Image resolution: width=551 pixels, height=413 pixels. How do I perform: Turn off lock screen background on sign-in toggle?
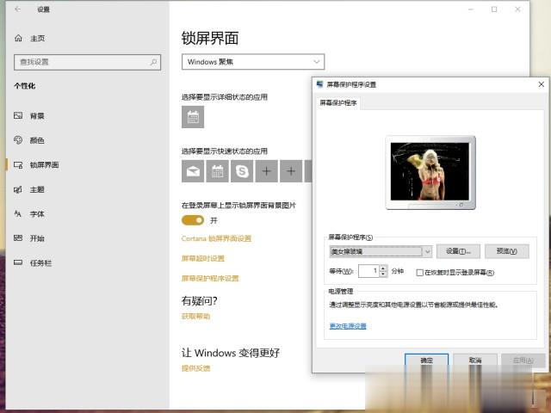point(193,220)
